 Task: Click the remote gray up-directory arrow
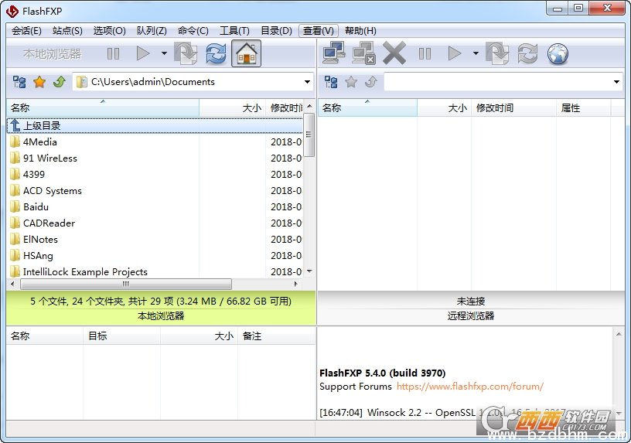[x=370, y=82]
